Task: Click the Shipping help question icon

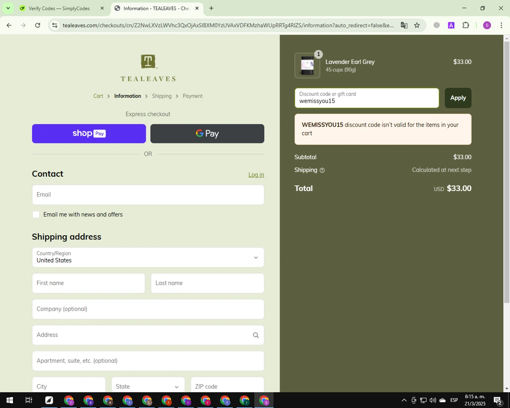Action: tap(322, 170)
